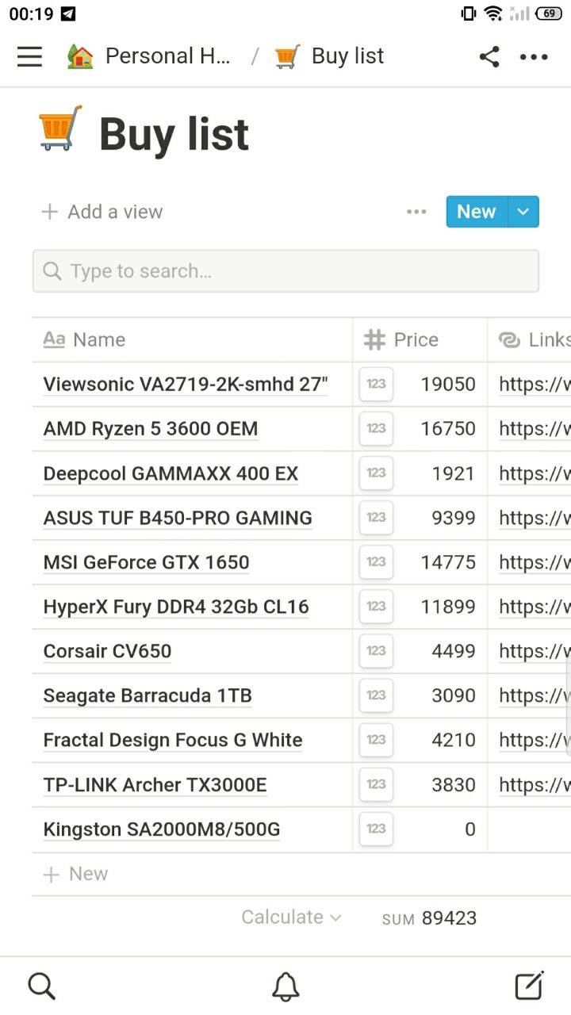Image resolution: width=571 pixels, height=1015 pixels.
Task: Edit price value 3090
Action: [454, 695]
